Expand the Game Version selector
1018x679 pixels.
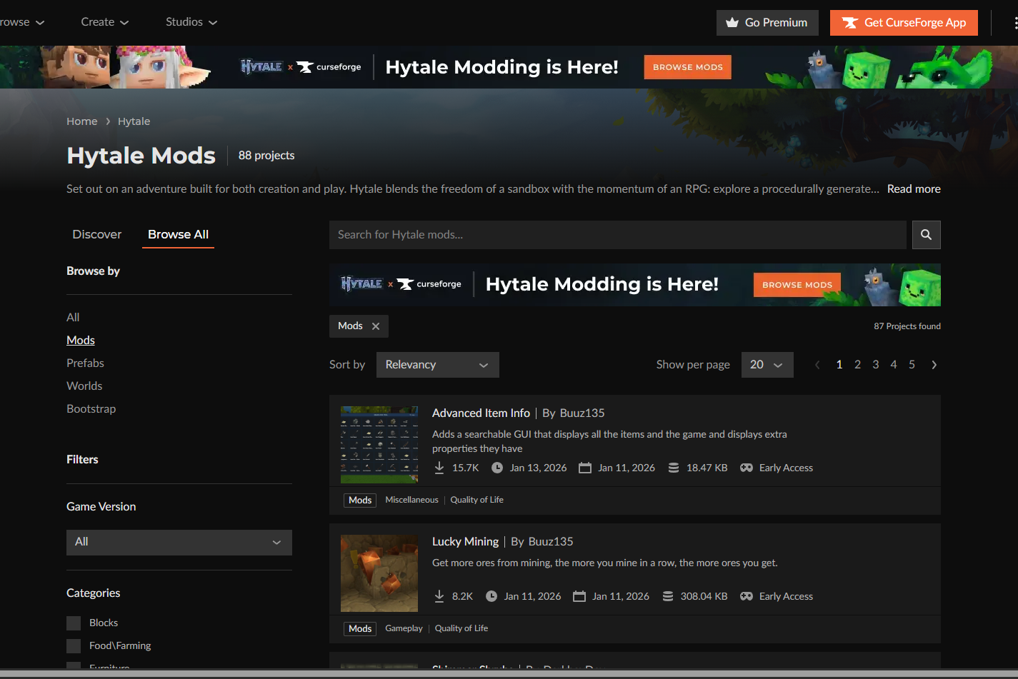coord(178,542)
